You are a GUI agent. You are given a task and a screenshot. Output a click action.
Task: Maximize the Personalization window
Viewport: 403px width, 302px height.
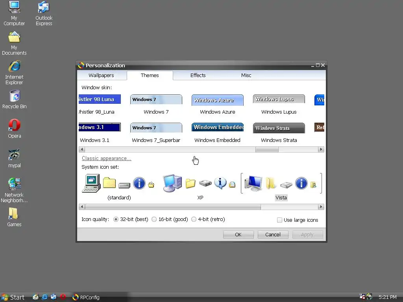click(318, 65)
